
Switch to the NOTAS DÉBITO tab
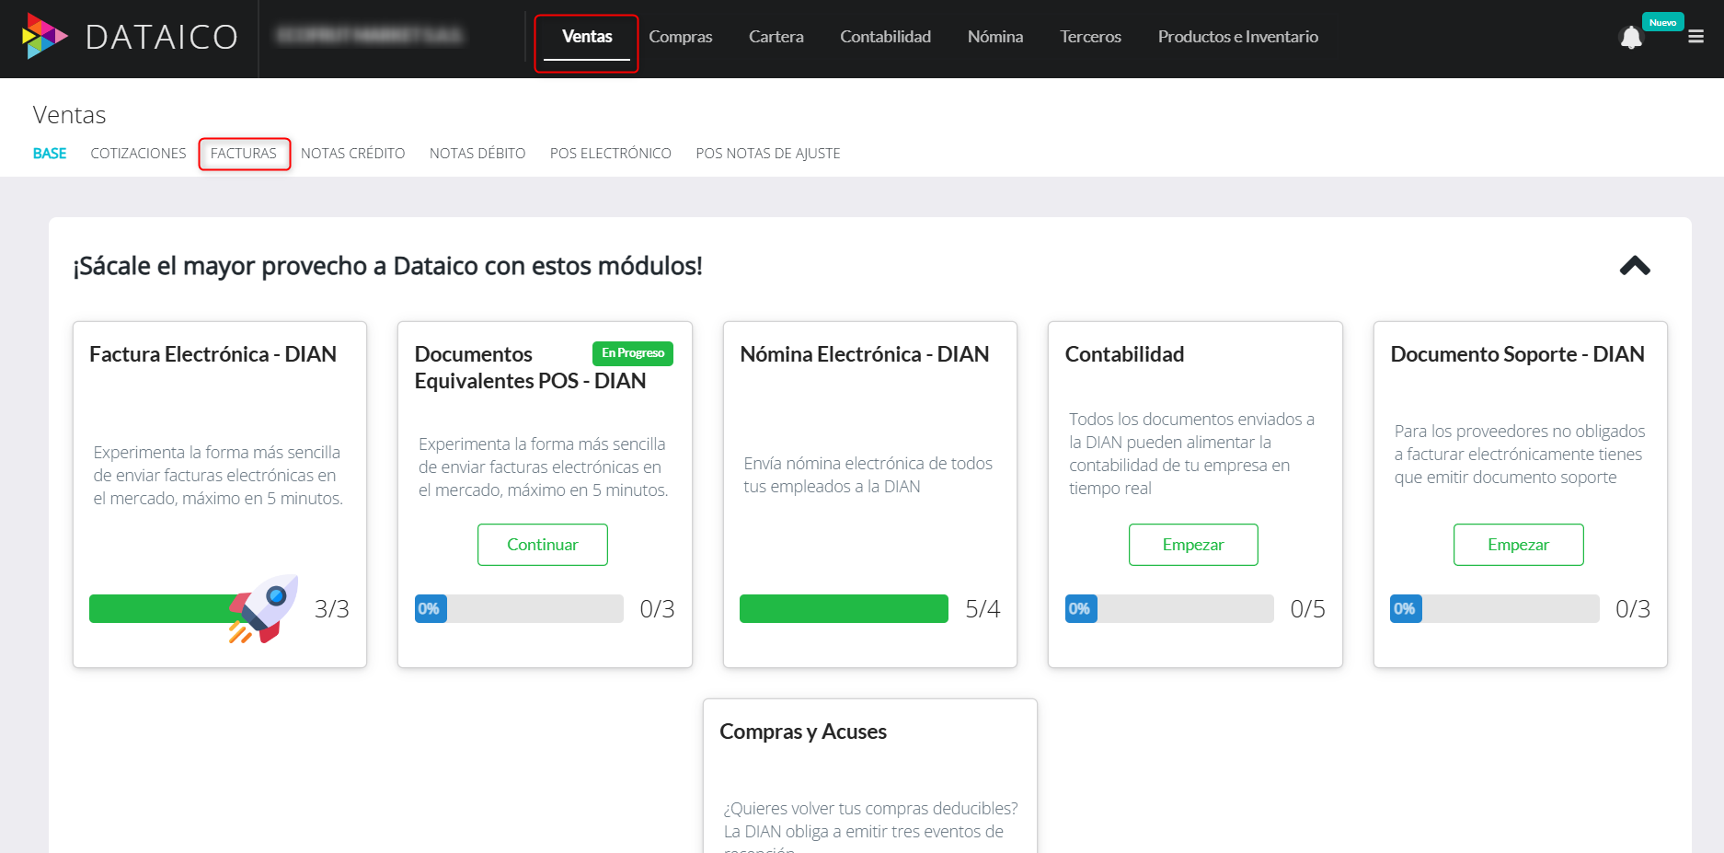(x=477, y=154)
